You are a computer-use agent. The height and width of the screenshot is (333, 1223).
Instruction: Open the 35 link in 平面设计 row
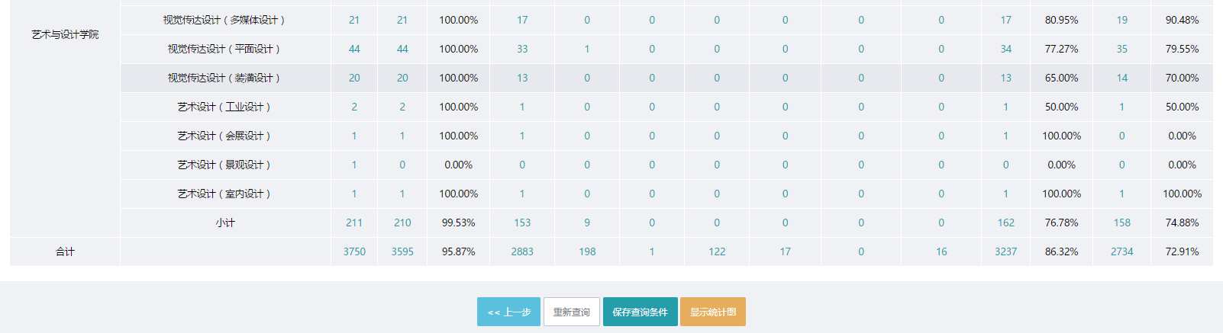(1121, 49)
